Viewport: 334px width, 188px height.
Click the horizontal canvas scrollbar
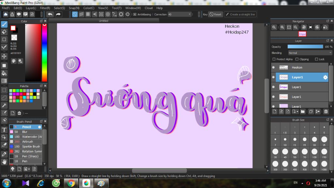159,170
